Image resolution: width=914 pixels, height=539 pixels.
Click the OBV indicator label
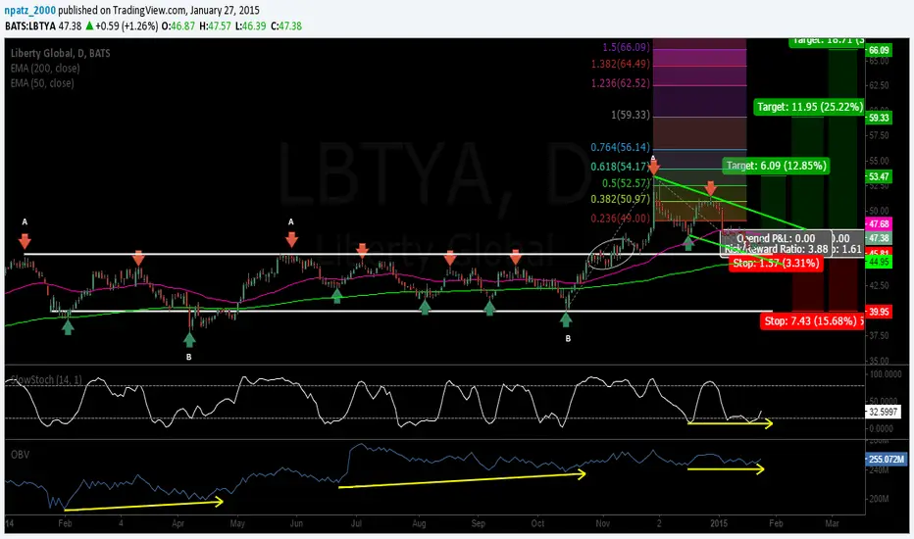pos(20,455)
